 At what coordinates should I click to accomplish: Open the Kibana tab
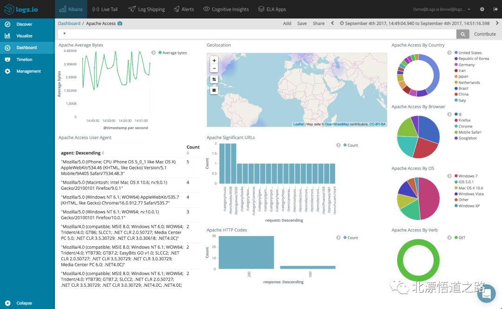[71, 9]
